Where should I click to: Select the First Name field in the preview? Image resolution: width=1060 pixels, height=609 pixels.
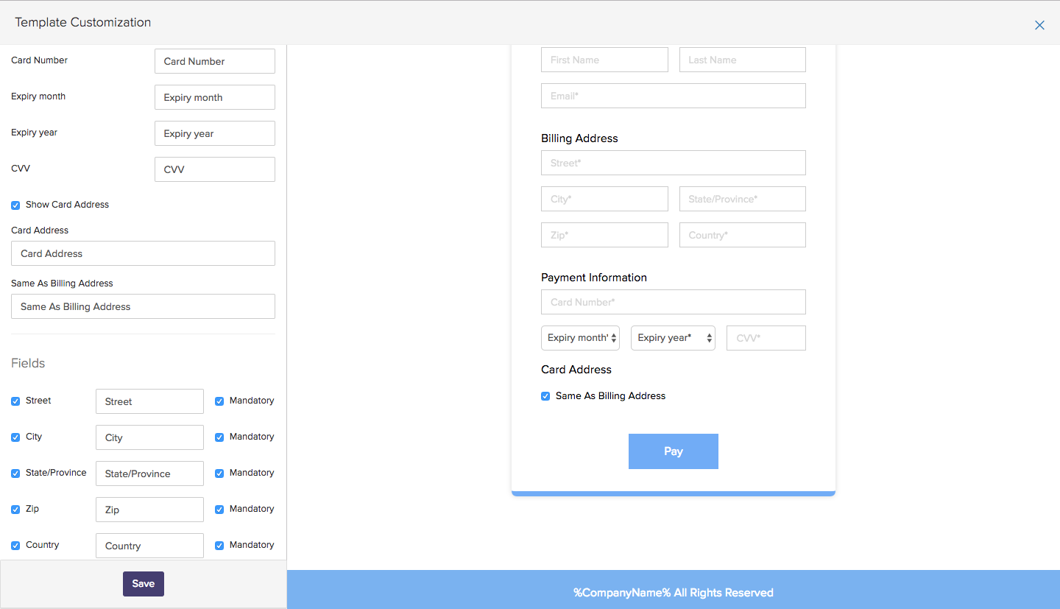pos(604,59)
